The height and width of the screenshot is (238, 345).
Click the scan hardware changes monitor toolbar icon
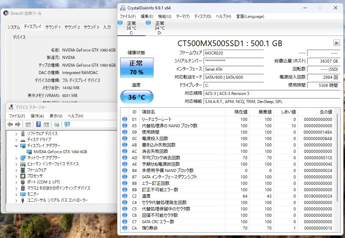tap(67, 125)
